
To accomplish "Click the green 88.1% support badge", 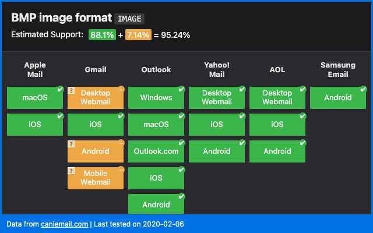I will click(102, 35).
